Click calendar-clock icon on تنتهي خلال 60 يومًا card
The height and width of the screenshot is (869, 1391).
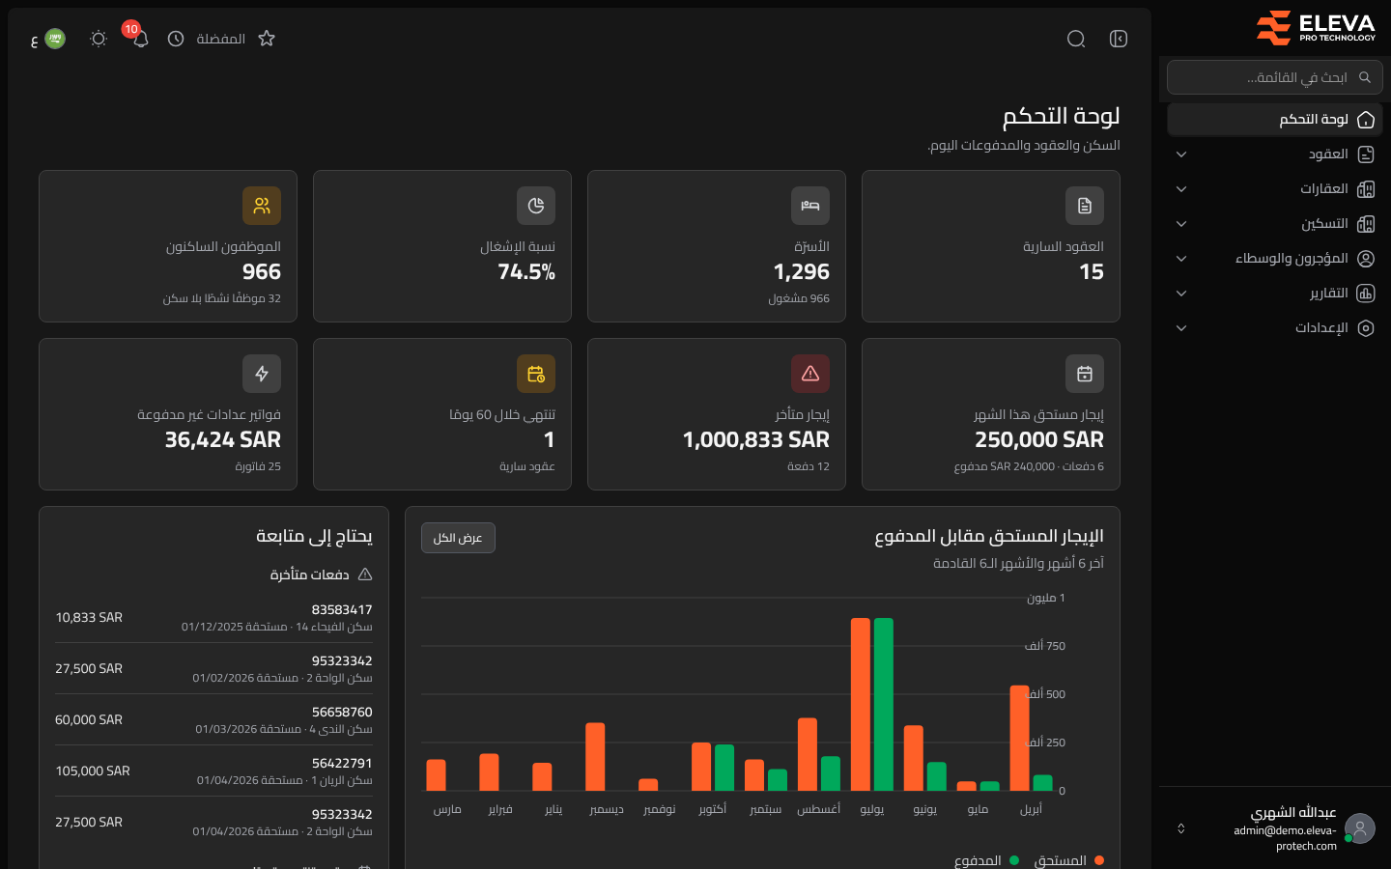tap(536, 374)
